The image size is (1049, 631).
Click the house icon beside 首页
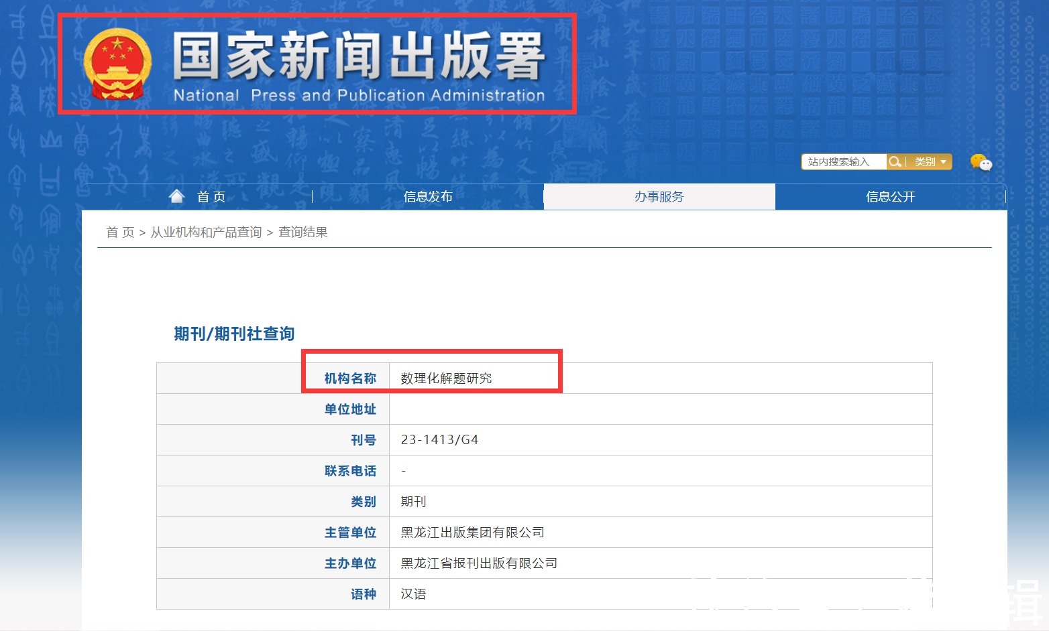point(176,196)
